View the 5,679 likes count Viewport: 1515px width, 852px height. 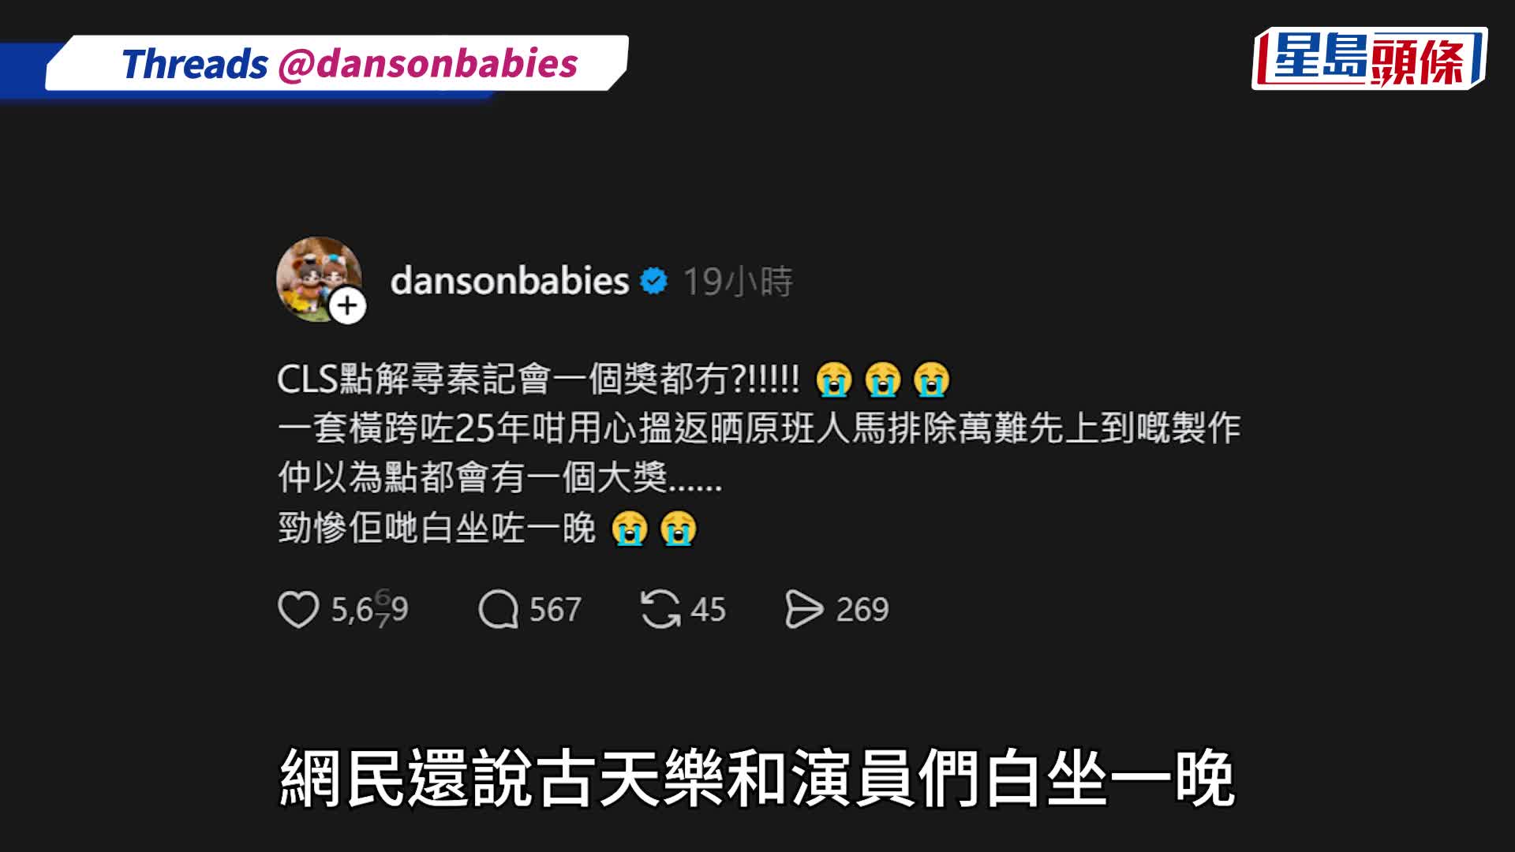(369, 609)
